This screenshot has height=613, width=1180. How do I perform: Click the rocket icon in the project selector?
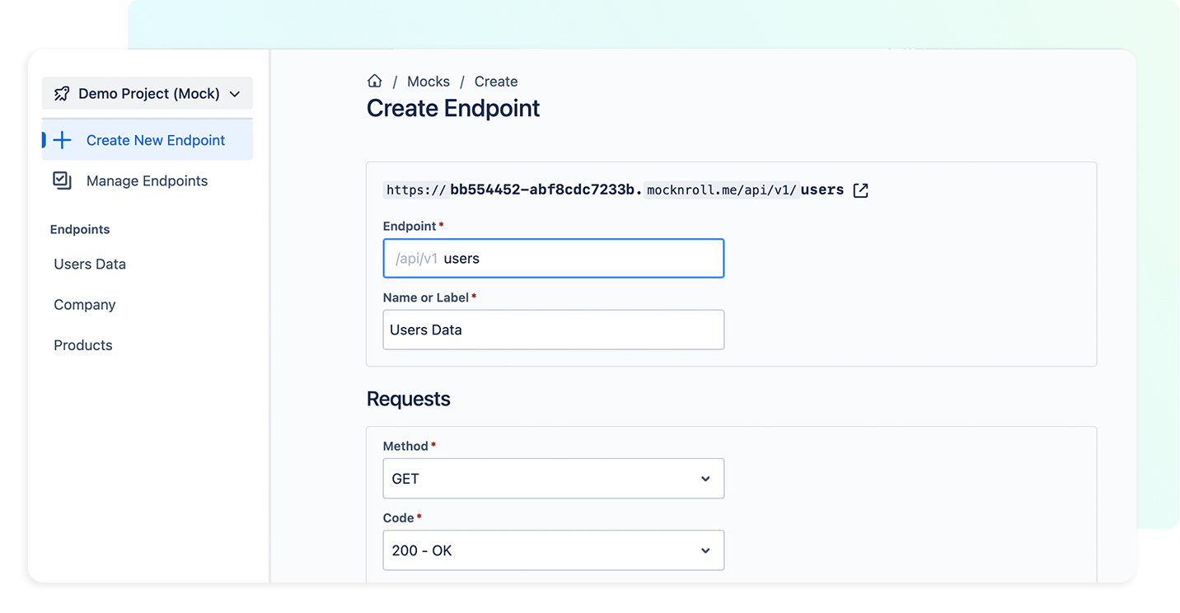coord(61,93)
